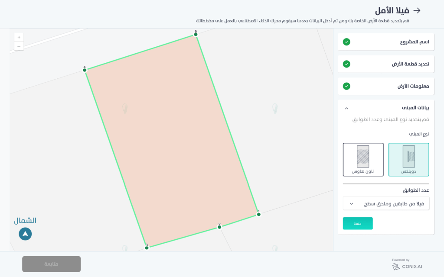Collapse the بيانات المبنى section
Image resolution: width=444 pixels, height=277 pixels.
(x=346, y=108)
